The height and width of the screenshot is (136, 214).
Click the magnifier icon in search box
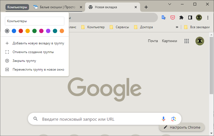coord(36,119)
